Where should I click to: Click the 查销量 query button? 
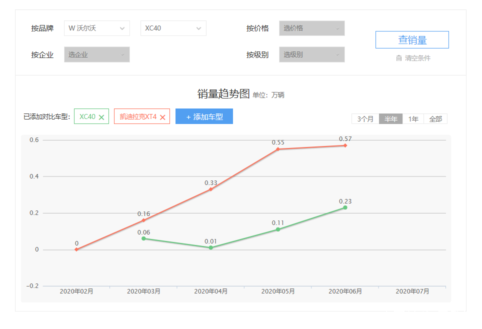coord(412,39)
